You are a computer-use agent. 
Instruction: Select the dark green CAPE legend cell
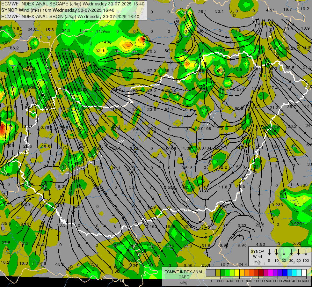coord(223,273)
